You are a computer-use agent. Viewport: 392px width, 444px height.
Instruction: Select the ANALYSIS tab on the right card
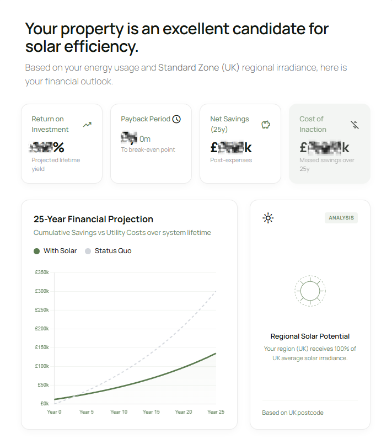click(341, 217)
